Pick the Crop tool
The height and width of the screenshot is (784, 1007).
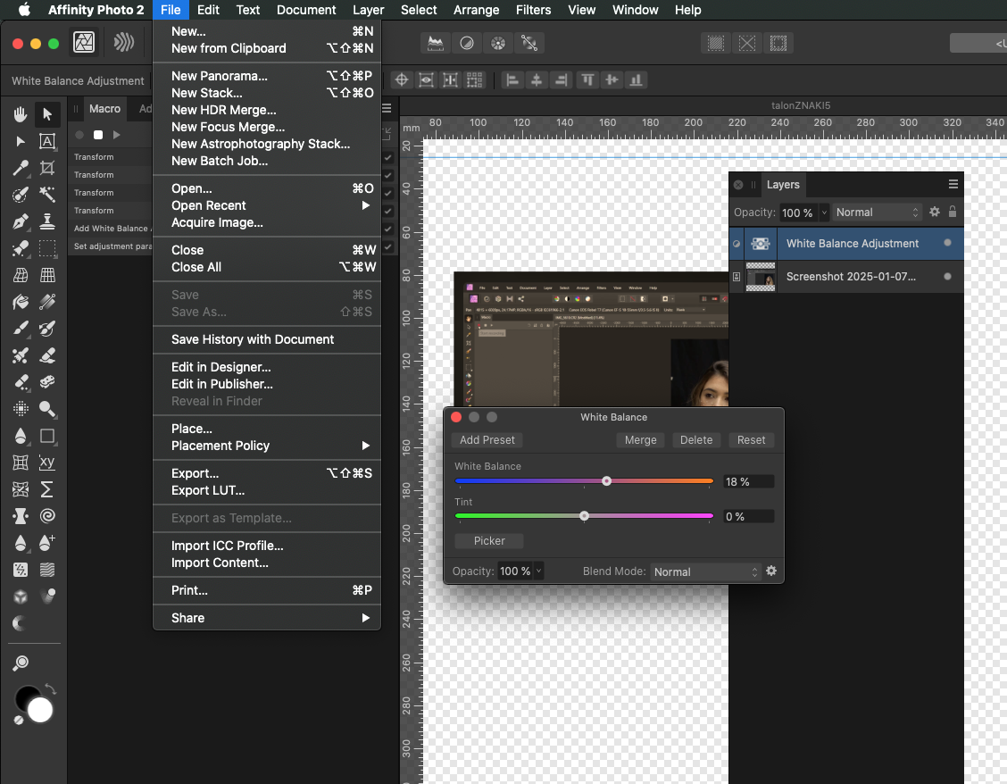[x=47, y=168]
